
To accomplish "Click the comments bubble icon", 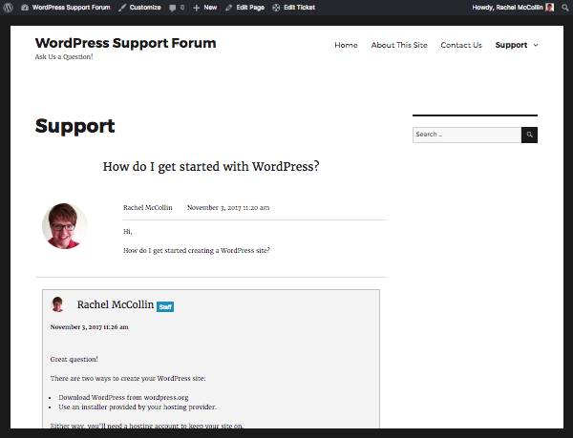I will pyautogui.click(x=173, y=7).
